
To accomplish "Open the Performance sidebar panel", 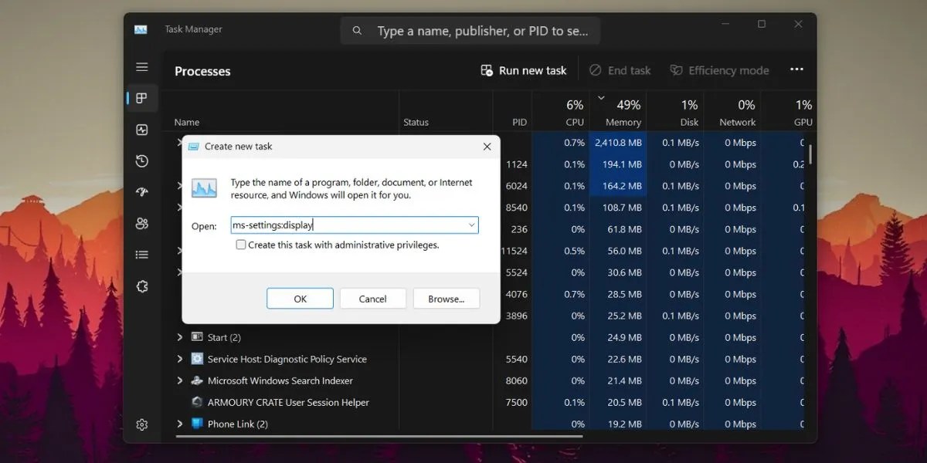I will click(141, 130).
